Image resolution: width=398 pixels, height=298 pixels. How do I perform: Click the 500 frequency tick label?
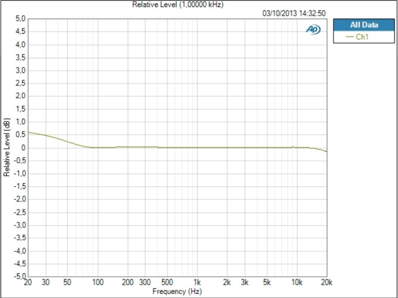pyautogui.click(x=167, y=282)
